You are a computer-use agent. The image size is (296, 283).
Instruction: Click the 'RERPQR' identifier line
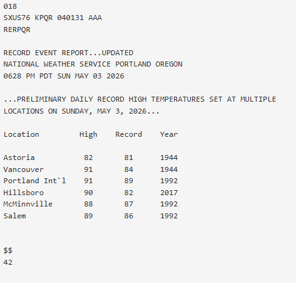tap(17, 29)
